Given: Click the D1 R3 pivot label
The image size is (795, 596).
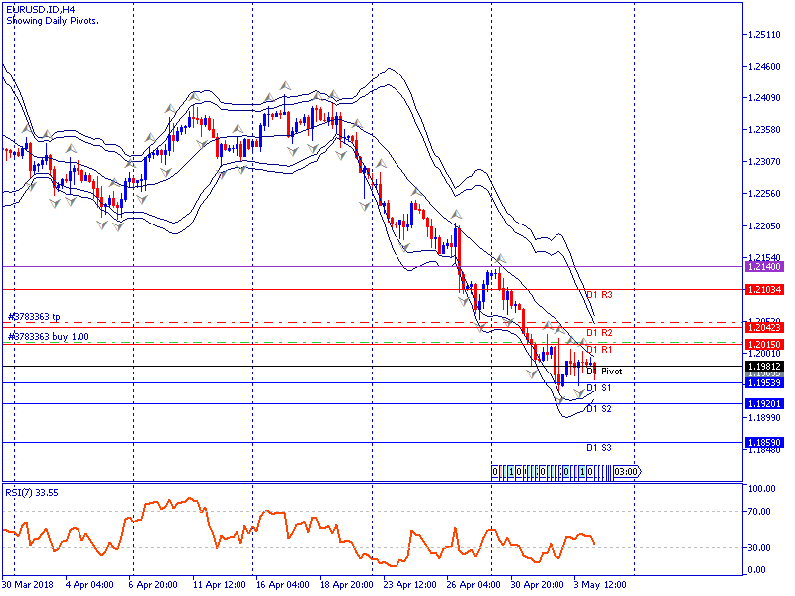Looking at the screenshot, I should (599, 294).
